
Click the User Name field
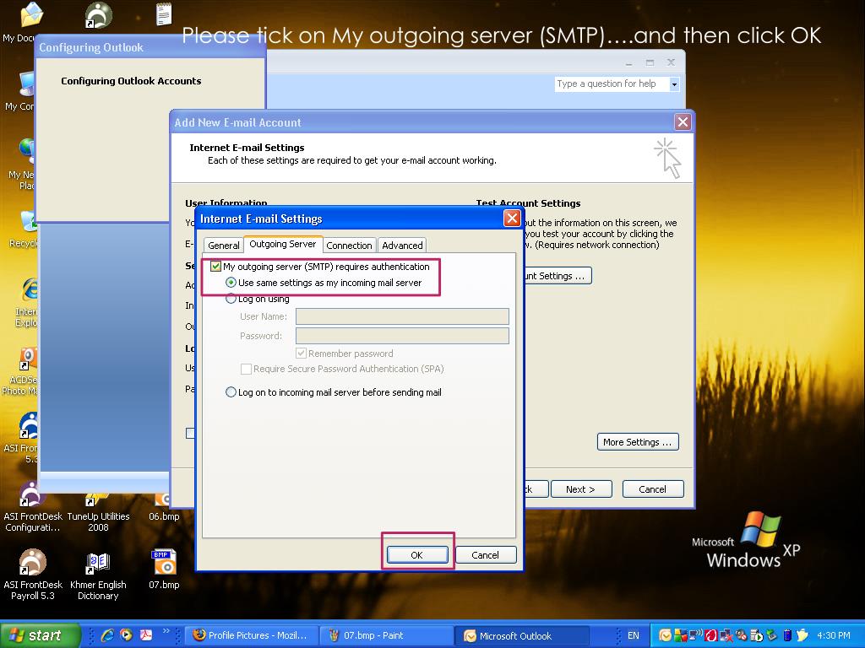[402, 316]
